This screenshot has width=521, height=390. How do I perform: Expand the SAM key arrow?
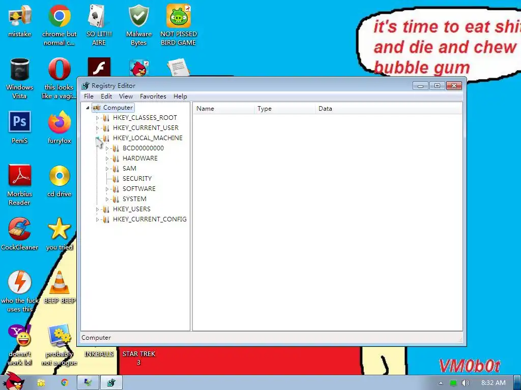coord(107,169)
